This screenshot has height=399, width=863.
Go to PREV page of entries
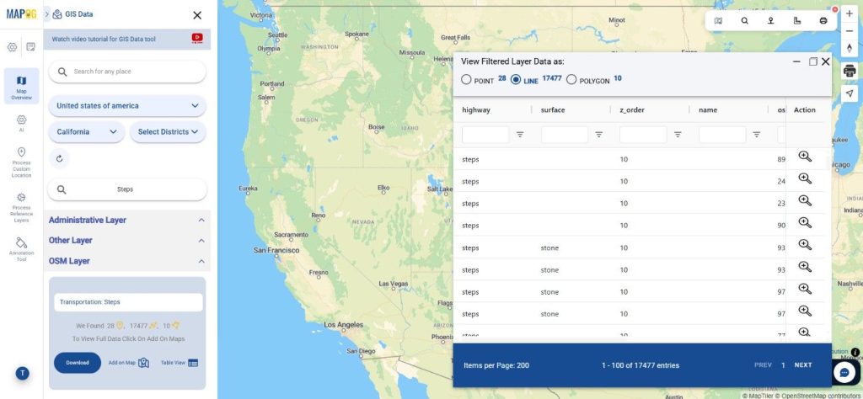click(x=763, y=365)
